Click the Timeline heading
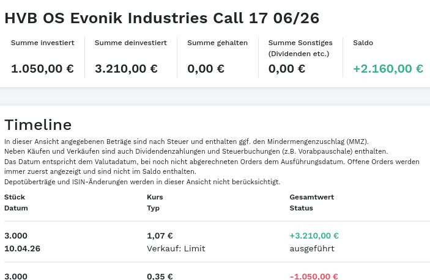 click(x=38, y=125)
